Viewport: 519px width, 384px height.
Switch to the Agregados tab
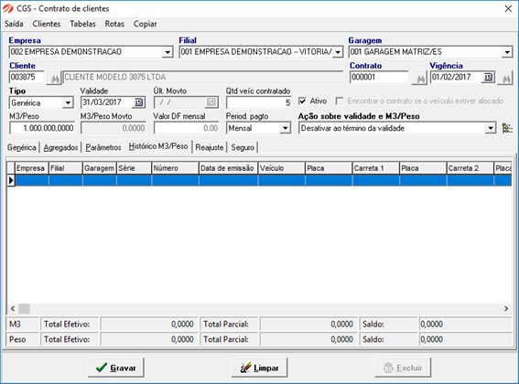pos(61,147)
